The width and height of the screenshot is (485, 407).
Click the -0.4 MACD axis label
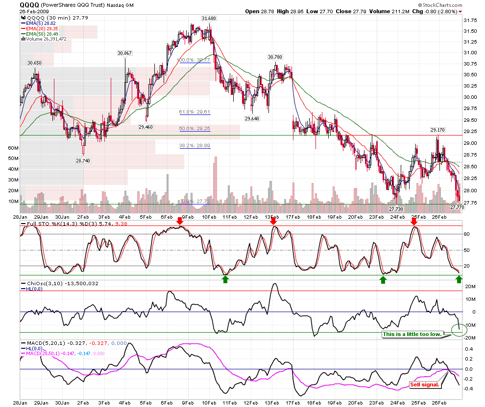coord(468,388)
